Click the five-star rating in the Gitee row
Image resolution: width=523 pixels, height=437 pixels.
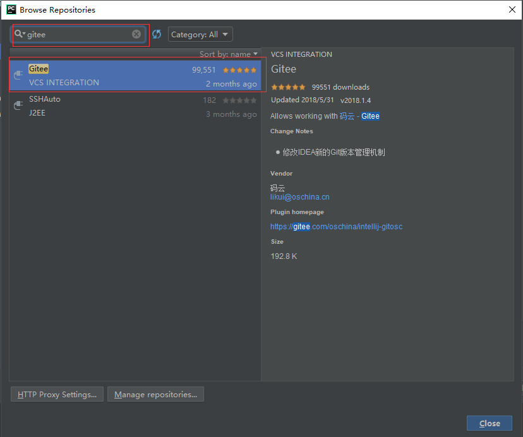point(239,70)
